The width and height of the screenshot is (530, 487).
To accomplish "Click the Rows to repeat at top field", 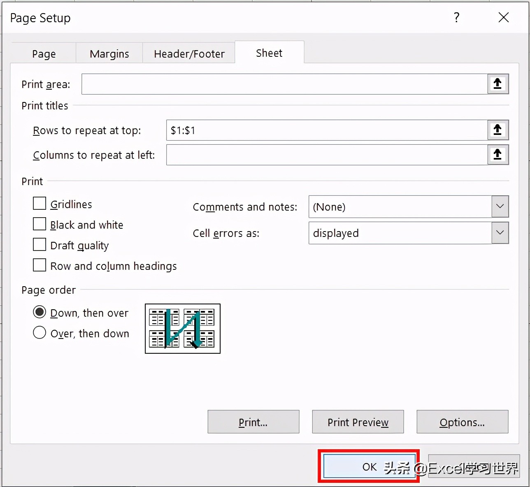I will point(327,130).
